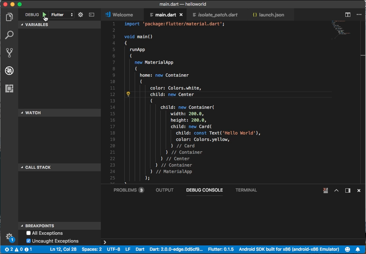Collapse the Variables section
This screenshot has width=366, height=254.
click(60, 25)
